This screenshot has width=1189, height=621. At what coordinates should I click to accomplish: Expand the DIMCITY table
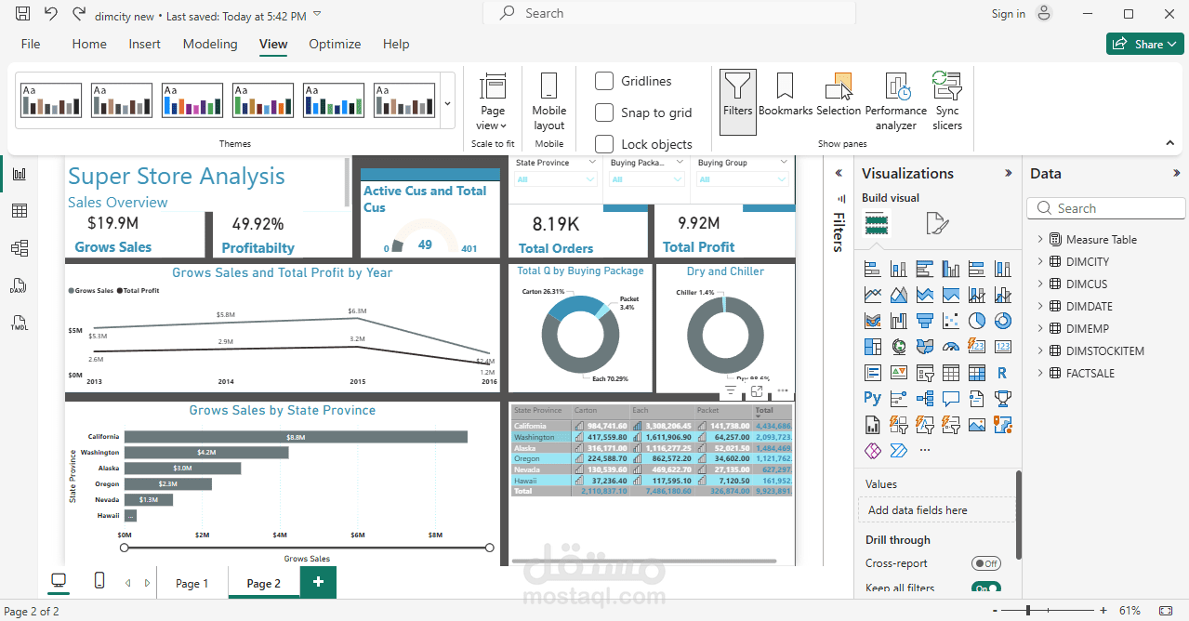pyautogui.click(x=1040, y=261)
